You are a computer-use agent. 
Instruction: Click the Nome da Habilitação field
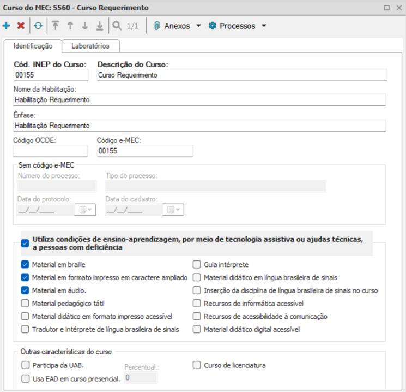(x=199, y=99)
